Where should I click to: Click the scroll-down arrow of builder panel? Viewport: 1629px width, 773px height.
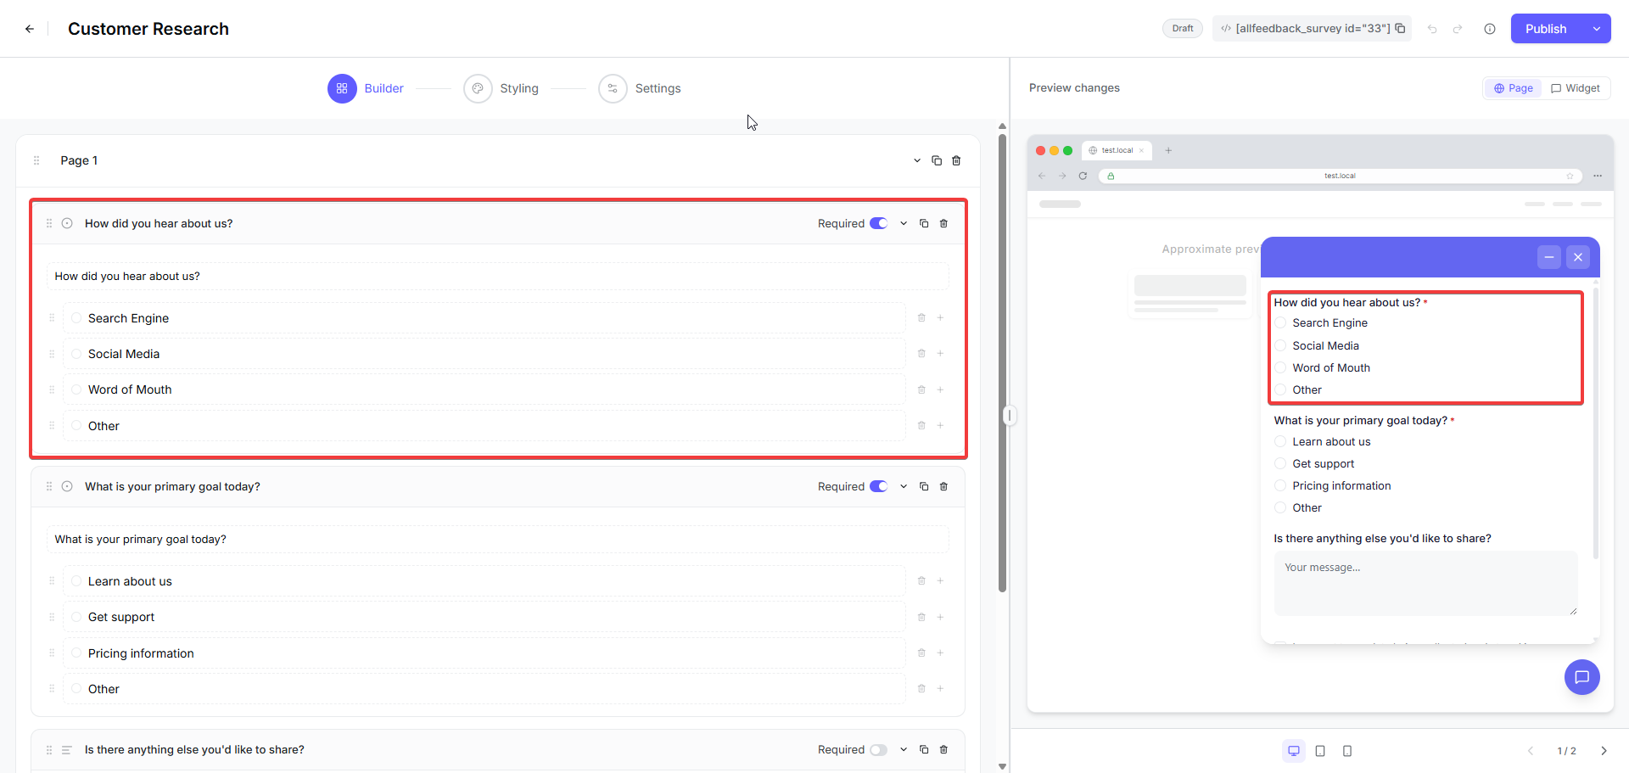[x=1002, y=766]
